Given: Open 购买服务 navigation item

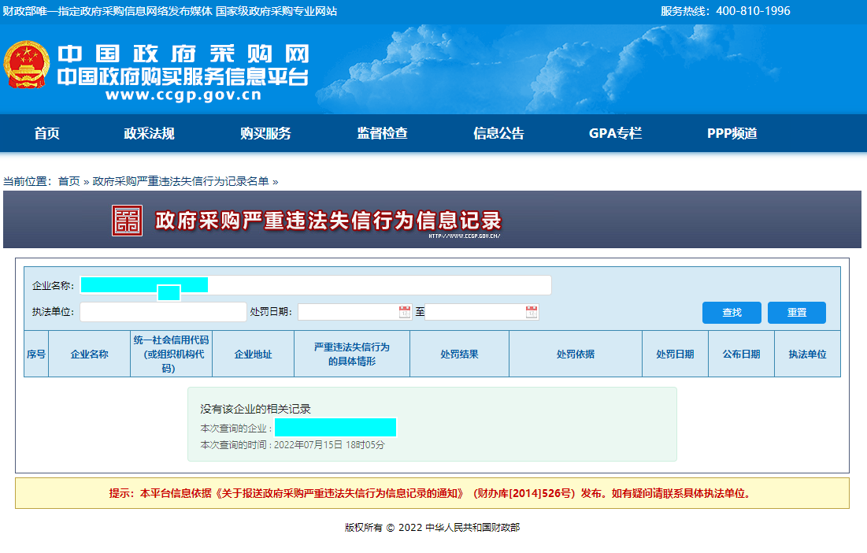Looking at the screenshot, I should 265,133.
